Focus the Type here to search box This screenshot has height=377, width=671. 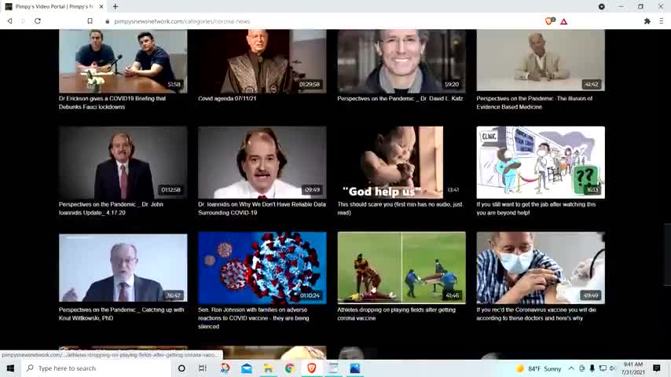(97, 368)
